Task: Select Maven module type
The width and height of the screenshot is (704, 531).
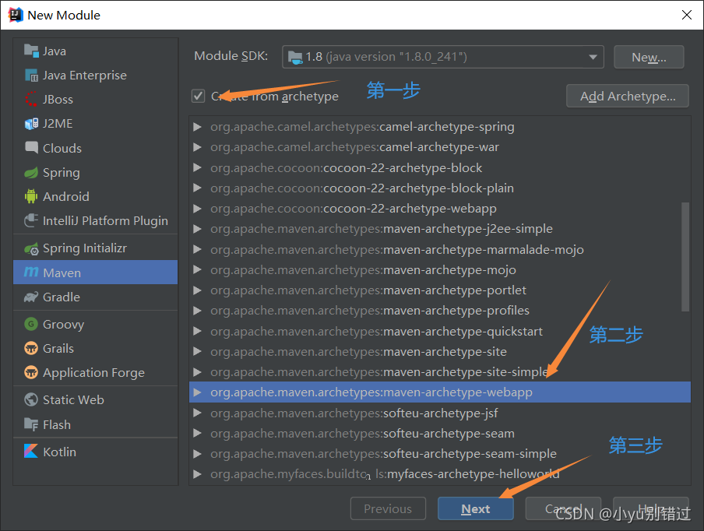Action: click(96, 273)
